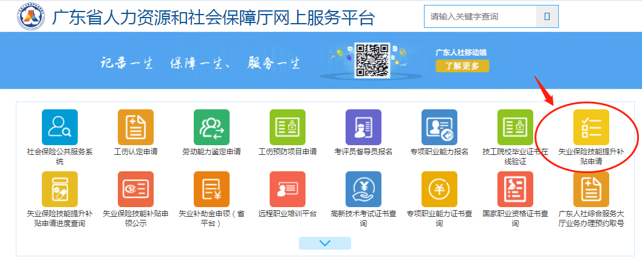
Task: Open 社会保险公共服务系统 icon
Action: [60, 128]
